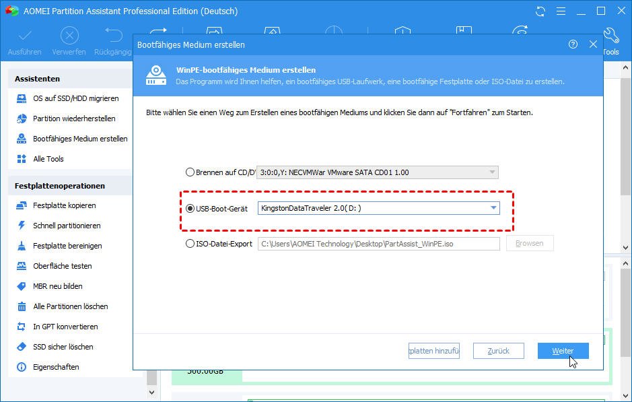Click the Oberfläche testen icon
The width and height of the screenshot is (632, 402).
(x=22, y=266)
